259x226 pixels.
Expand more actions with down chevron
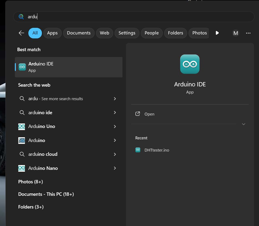tap(243, 124)
